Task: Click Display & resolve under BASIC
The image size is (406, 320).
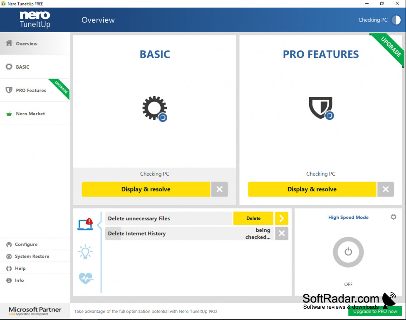Action: click(x=146, y=189)
